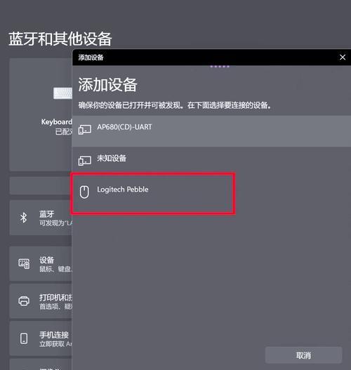Viewport: 351px width, 370px height.
Task: Click the 取消 cancel button
Action: coord(303,355)
